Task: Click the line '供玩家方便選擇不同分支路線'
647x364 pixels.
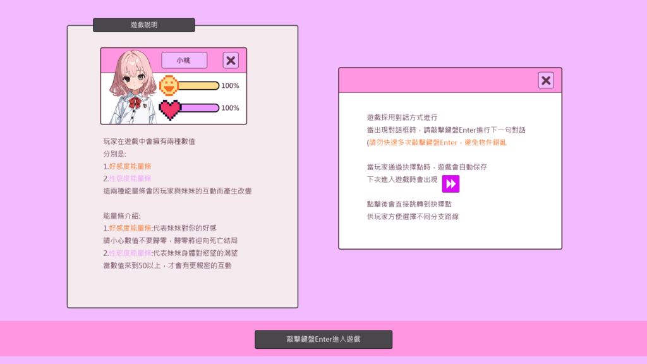Action: (x=413, y=217)
